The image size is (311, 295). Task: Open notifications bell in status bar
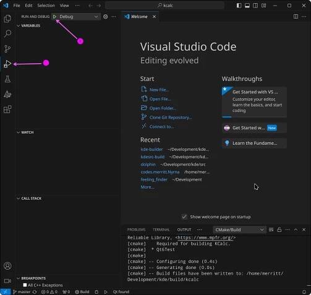click(x=304, y=292)
